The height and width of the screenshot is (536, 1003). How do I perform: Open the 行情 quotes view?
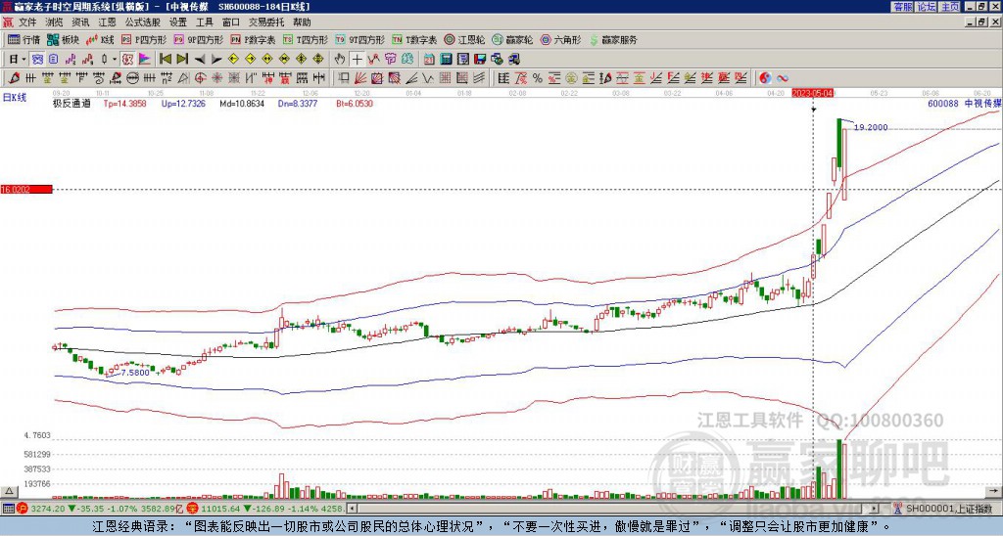coord(24,39)
